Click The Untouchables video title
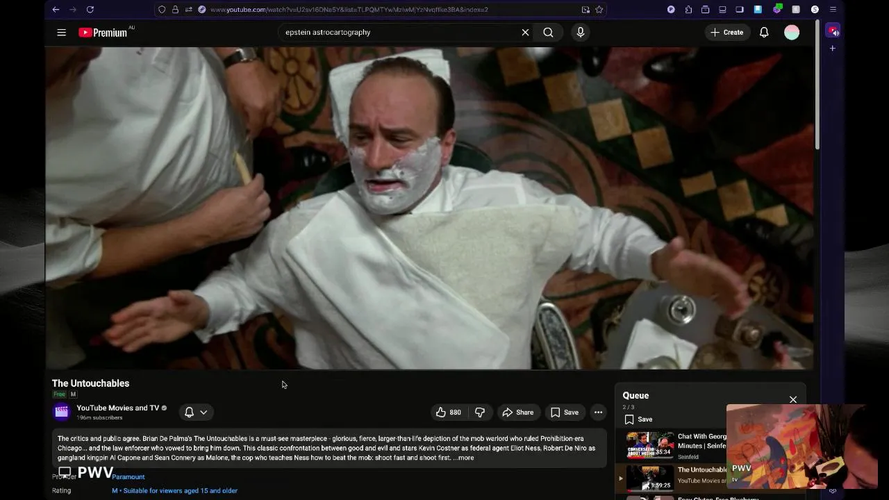889x500 pixels. tap(90, 383)
